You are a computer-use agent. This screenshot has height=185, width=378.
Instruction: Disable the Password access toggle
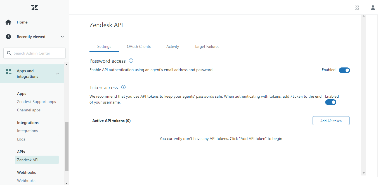[344, 70]
